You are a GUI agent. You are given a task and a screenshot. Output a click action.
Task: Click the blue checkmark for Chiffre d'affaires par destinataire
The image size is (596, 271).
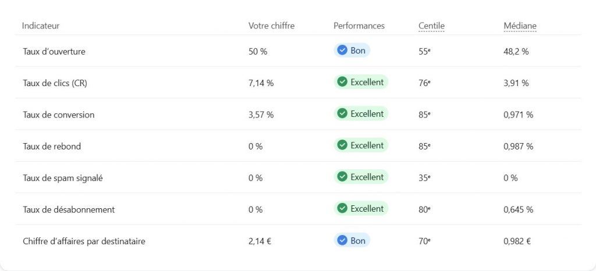coord(342,240)
